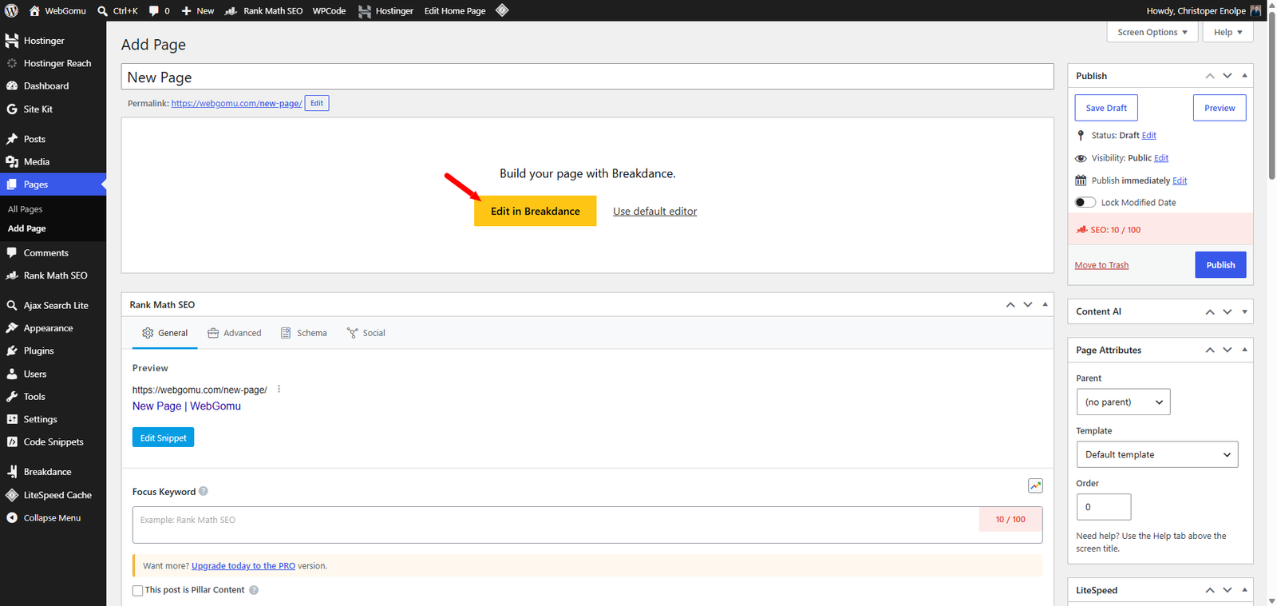Screen dimensions: 1277x606
Task: Switch to the Social tab
Action: point(366,333)
